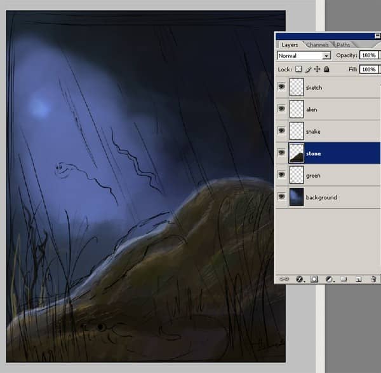
Task: Hide the green layer
Action: (x=281, y=174)
